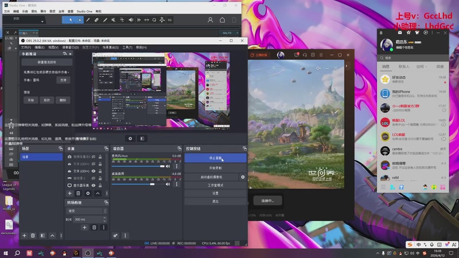This screenshot has width=459, height=258.
Task: Open advanced audio properties gears icon
Action: (x=116, y=235)
